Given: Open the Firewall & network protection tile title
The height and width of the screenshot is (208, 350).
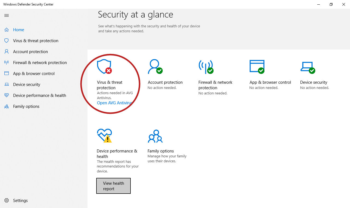Looking at the screenshot, I should coord(215,85).
